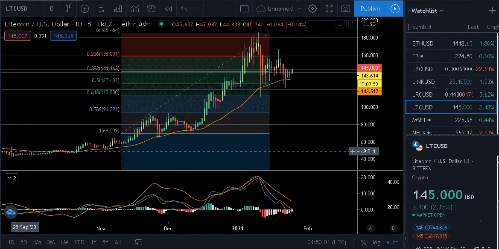Toggle the percent scale
This screenshot has height=249, width=499.
tap(363, 242)
